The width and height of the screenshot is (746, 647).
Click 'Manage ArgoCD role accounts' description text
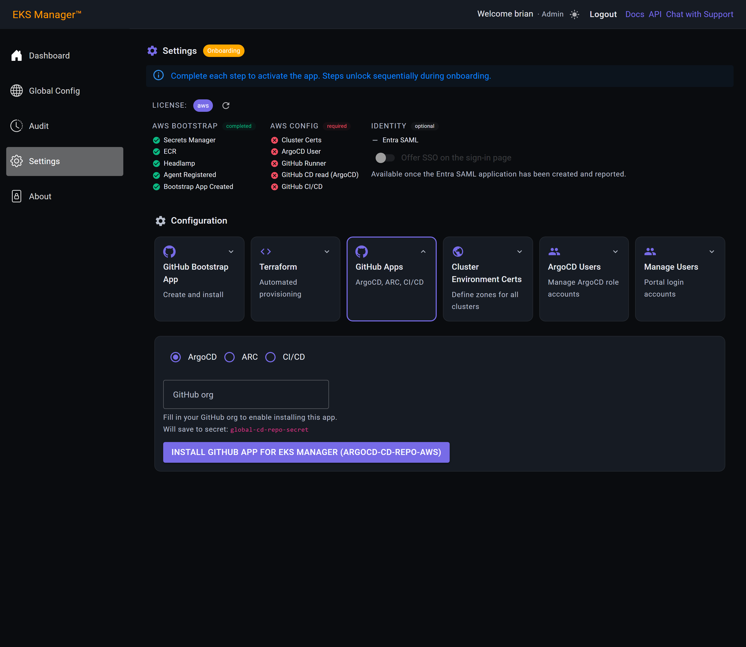(x=583, y=288)
